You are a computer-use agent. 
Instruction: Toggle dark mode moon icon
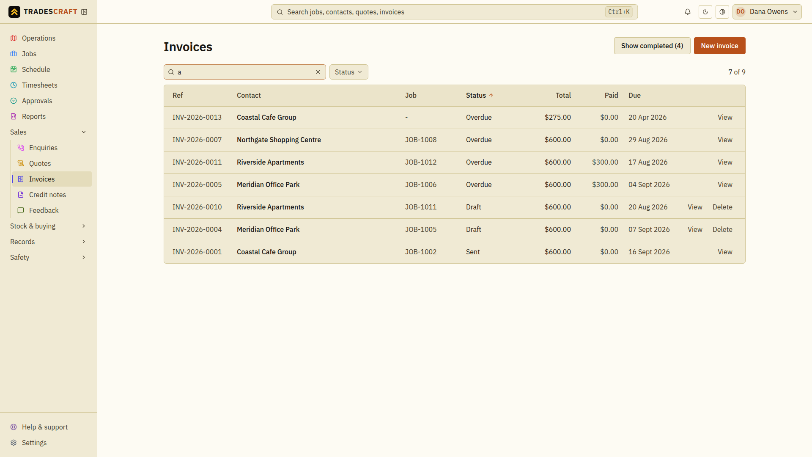[x=705, y=12]
